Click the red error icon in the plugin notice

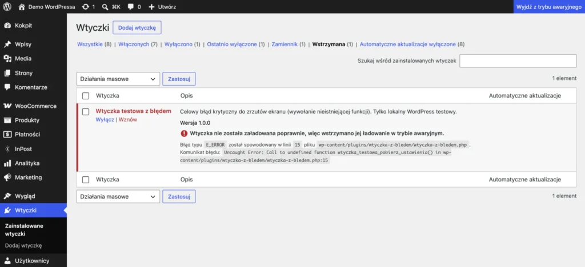(x=184, y=133)
